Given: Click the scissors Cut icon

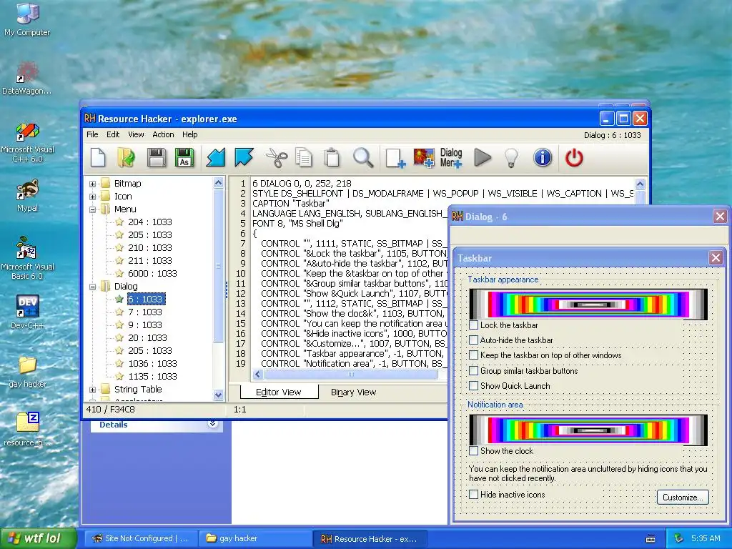Looking at the screenshot, I should [x=277, y=157].
